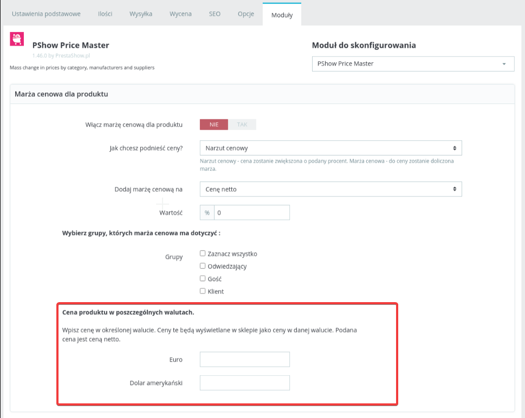Viewport: 525px width, 418px height.
Task: Click the Moduły tab
Action: (x=282, y=15)
